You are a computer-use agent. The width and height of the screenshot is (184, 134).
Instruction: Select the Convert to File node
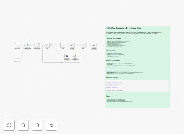point(67,56)
